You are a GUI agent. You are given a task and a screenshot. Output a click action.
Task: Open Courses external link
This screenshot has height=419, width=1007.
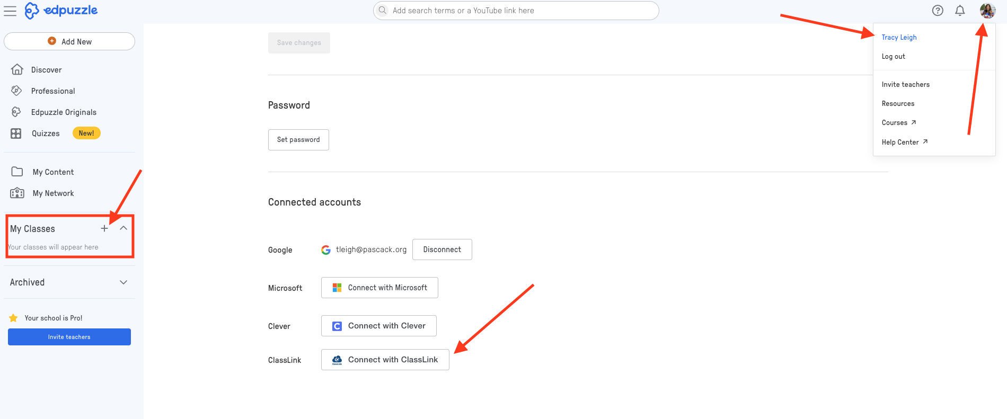(899, 122)
